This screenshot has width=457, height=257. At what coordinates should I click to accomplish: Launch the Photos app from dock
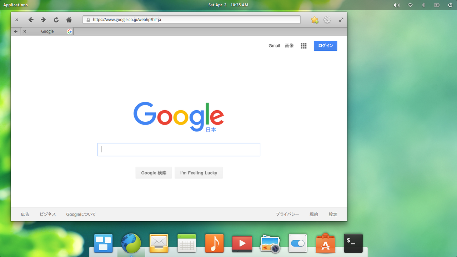(270, 244)
